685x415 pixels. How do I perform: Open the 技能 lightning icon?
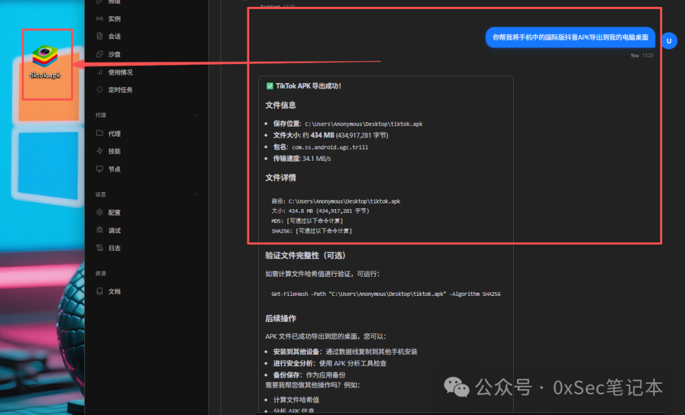coord(100,151)
